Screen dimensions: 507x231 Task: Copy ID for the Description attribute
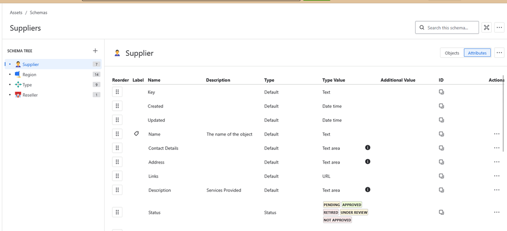coord(441,190)
